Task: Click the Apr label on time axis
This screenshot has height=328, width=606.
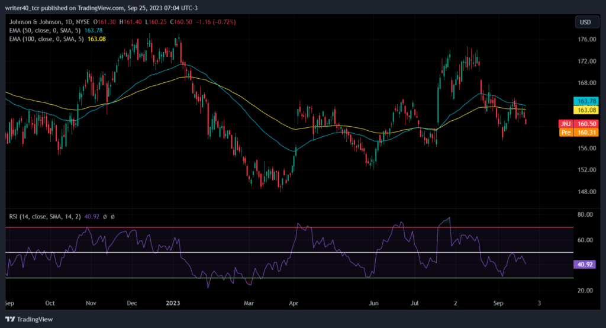Action: tap(294, 303)
